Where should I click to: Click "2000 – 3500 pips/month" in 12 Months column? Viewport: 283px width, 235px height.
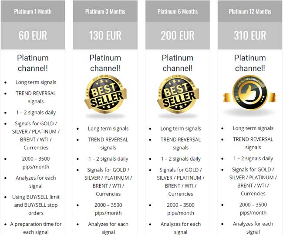(253, 208)
